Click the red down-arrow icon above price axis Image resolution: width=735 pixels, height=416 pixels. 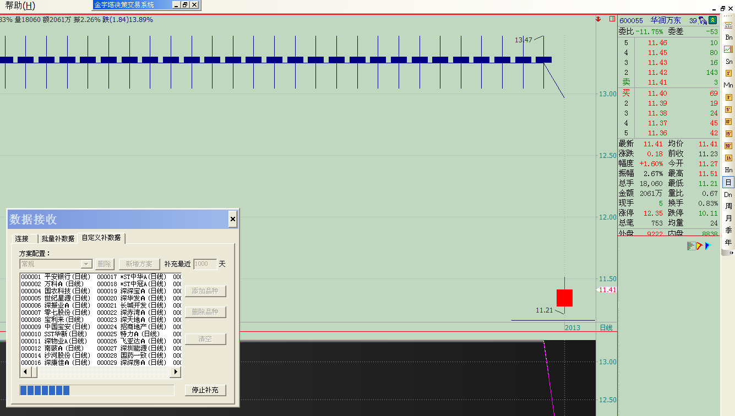coord(598,19)
